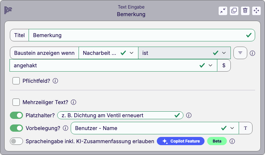Delete the Bemerkung block via trash icon

click(x=245, y=11)
